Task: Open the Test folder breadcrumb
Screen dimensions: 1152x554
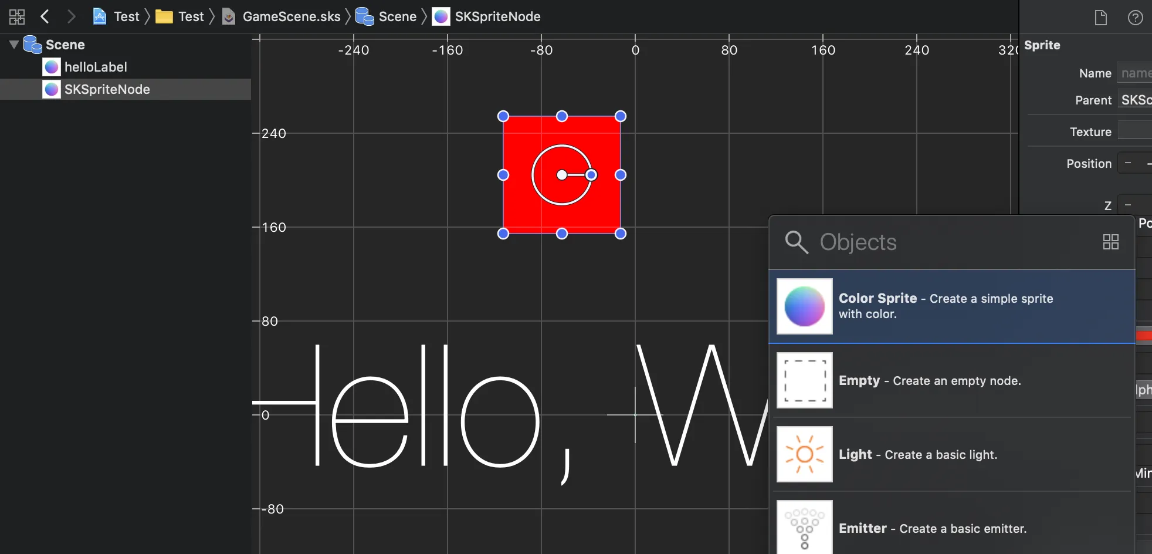Action: (179, 16)
